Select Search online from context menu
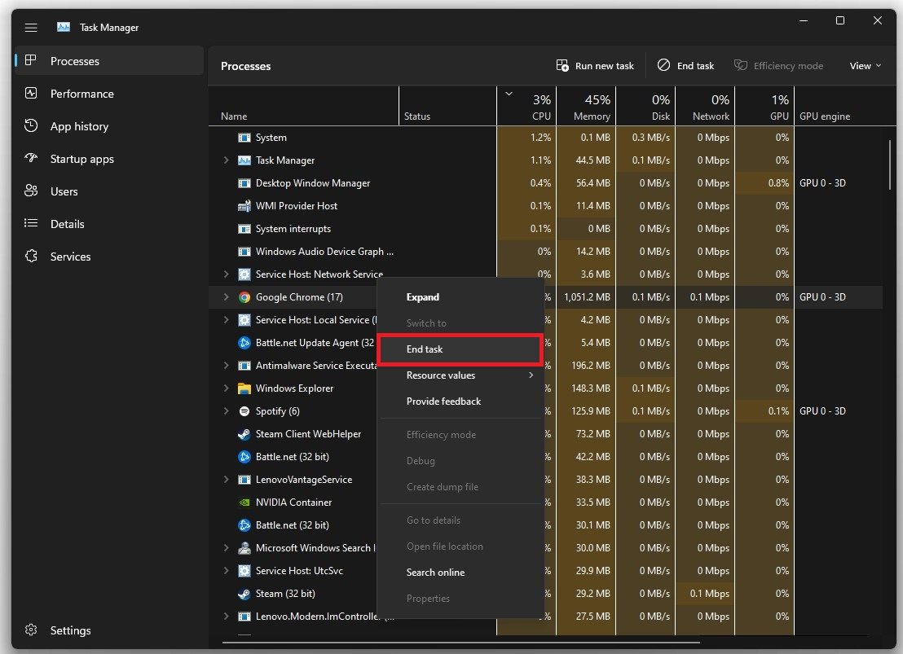The width and height of the screenshot is (903, 654). coord(435,573)
